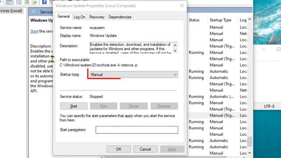Switch to the Dependencies tab
The width and height of the screenshot is (281, 158).
[x=120, y=17]
